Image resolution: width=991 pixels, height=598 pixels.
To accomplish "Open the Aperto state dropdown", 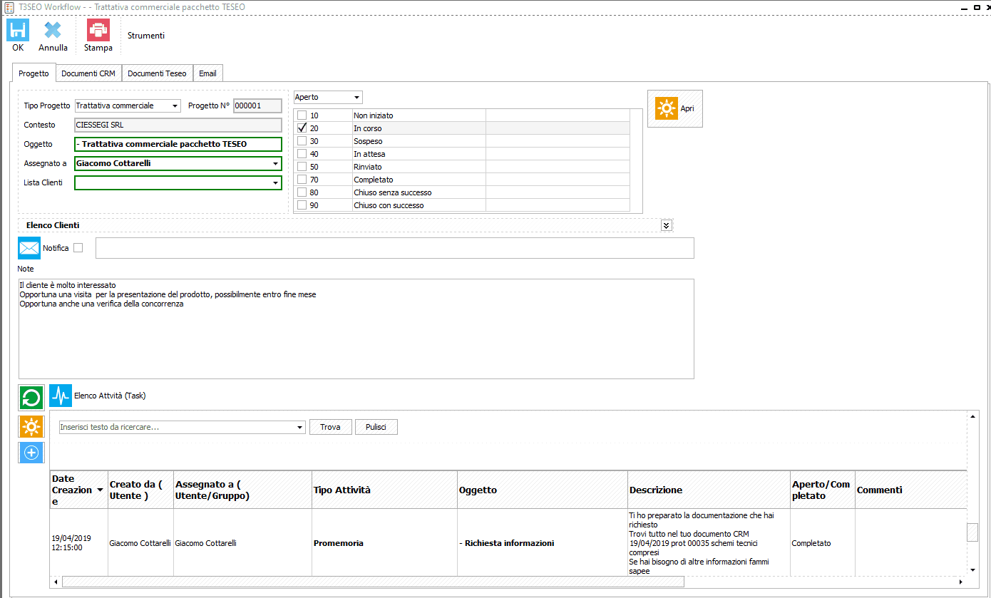I will [x=356, y=97].
